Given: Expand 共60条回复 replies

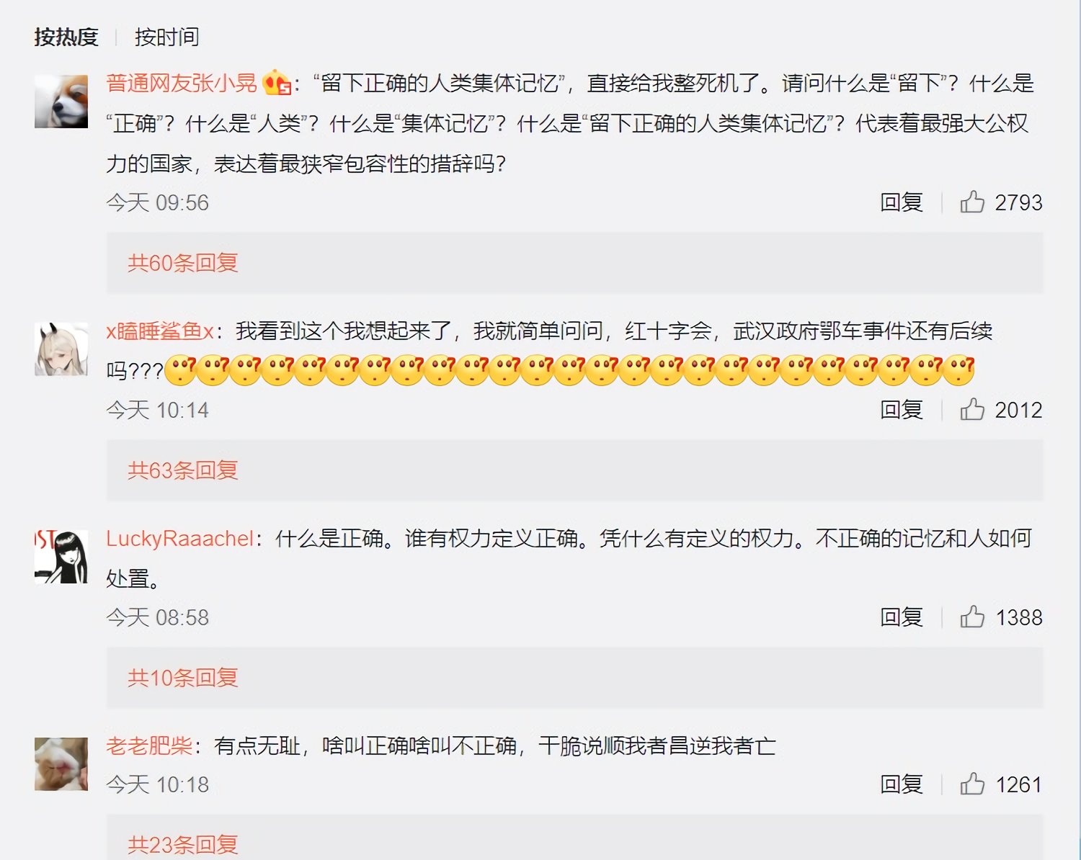Looking at the screenshot, I should [183, 263].
